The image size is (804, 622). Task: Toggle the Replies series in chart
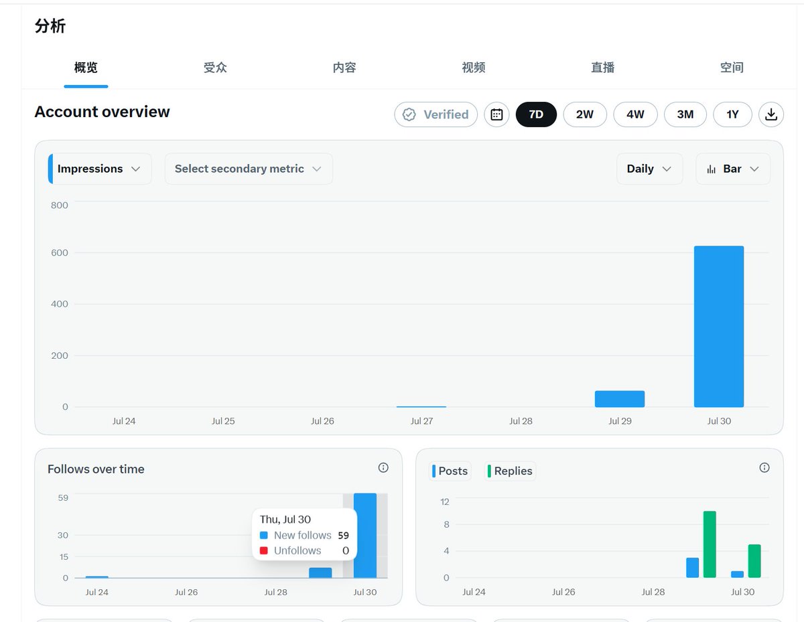point(510,471)
